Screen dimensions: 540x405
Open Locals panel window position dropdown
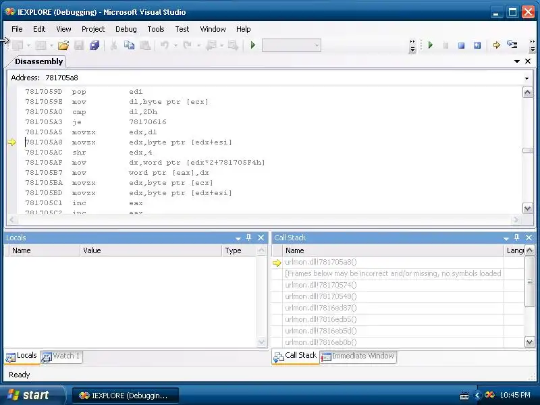click(x=238, y=238)
